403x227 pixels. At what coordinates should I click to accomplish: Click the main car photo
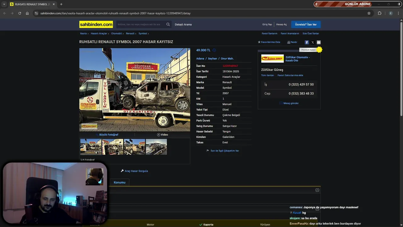tap(135, 90)
